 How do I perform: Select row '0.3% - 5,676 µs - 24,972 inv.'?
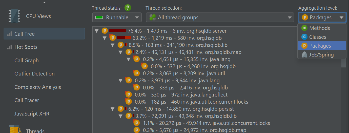tap(195, 130)
